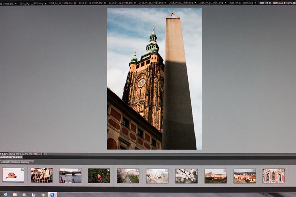The width and height of the screenshot is (296, 197).
Task: Click the zoom percentage field showing 13.07%
Action: [4, 154]
